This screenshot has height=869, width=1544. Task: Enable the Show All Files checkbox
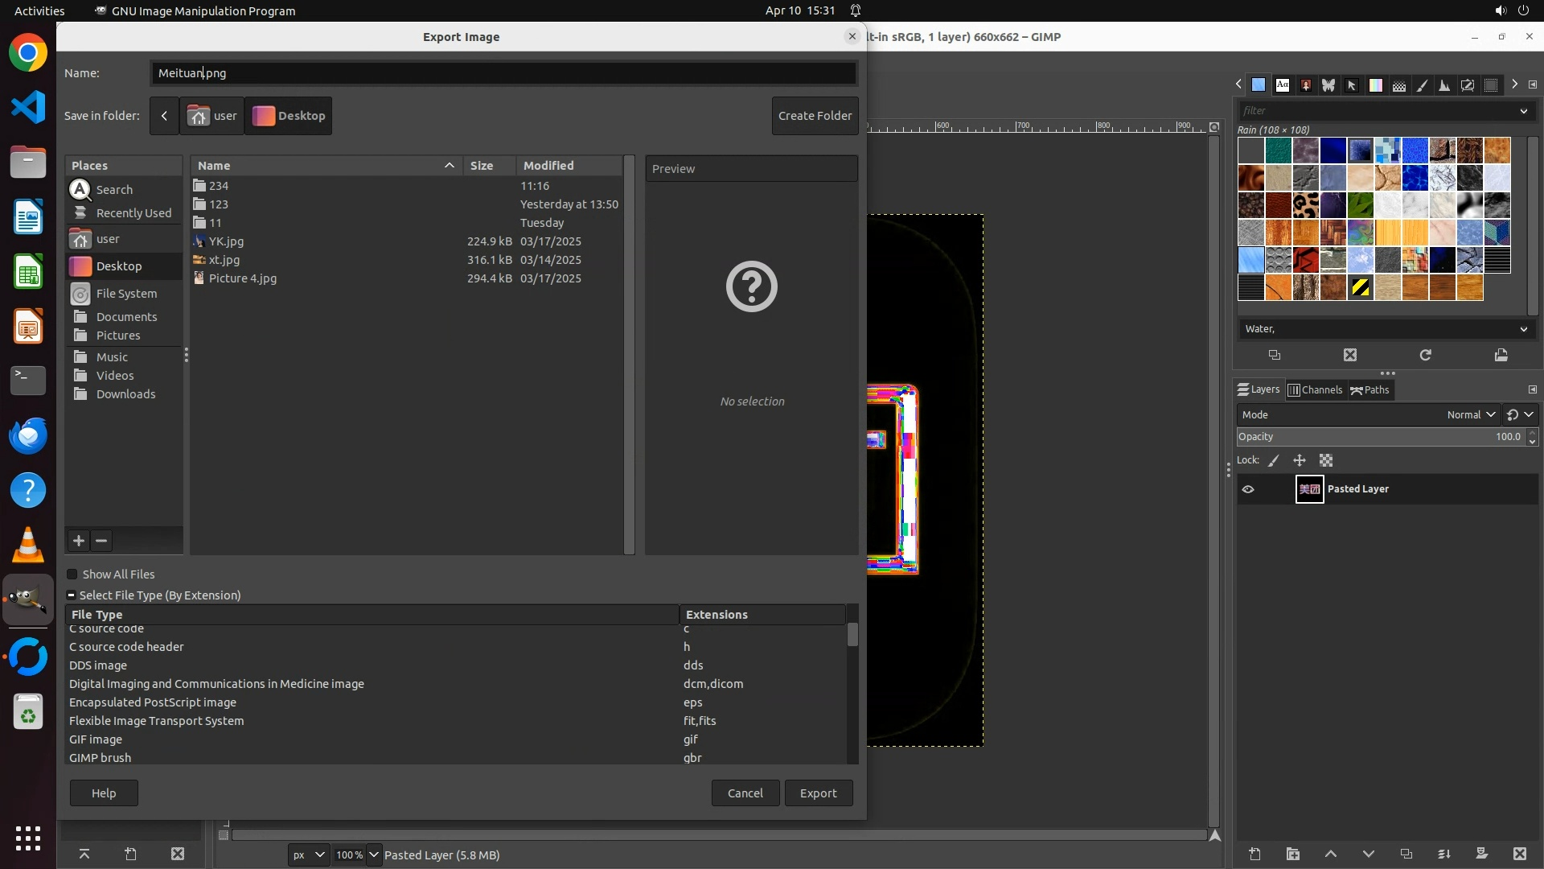[72, 575]
